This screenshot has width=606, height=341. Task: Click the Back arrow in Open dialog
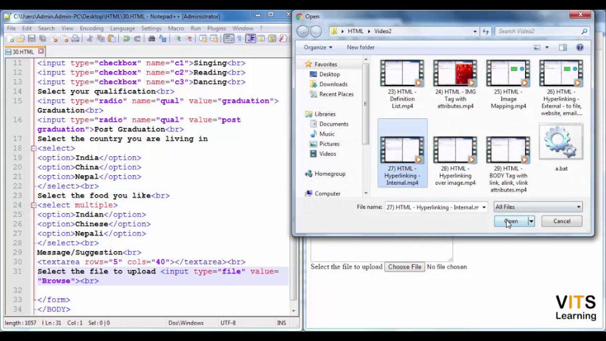303,31
